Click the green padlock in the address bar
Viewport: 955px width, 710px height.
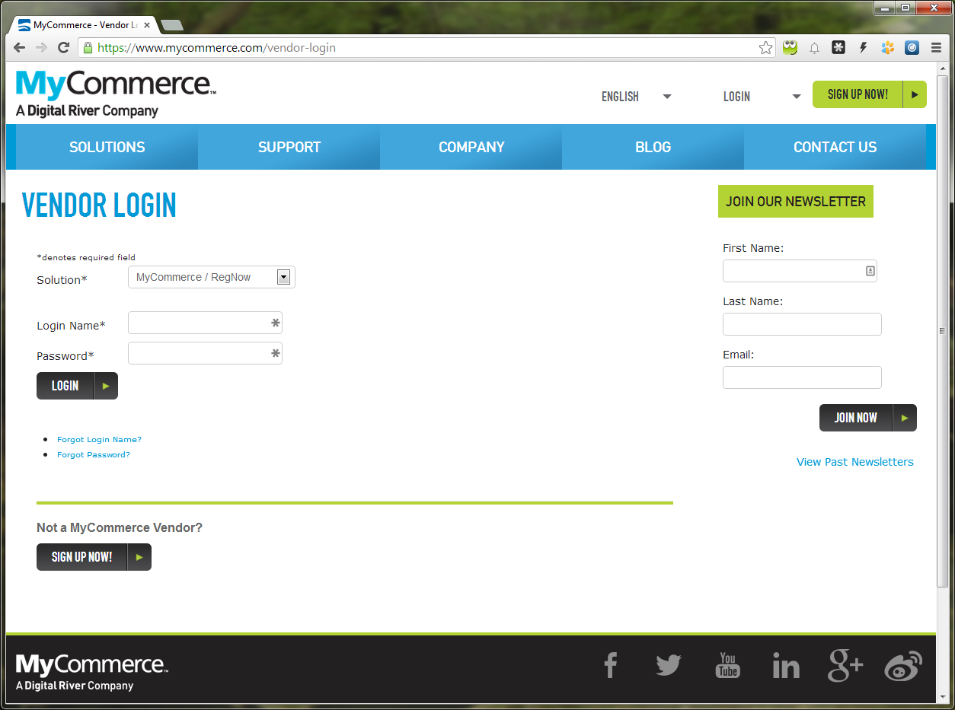(x=88, y=47)
